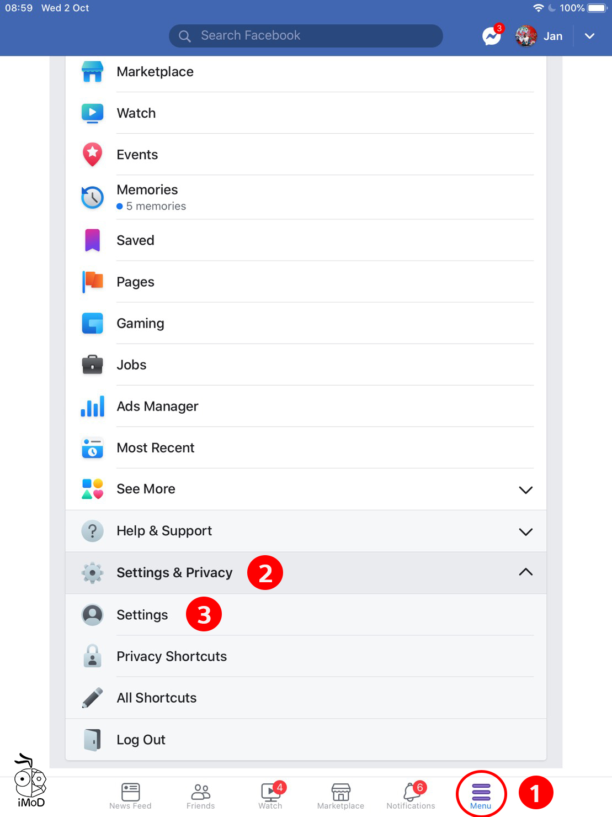This screenshot has height=817, width=612.
Task: Tap the Search Facebook field
Action: click(305, 35)
